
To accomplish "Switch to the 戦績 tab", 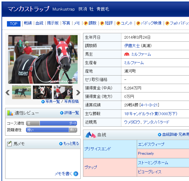I will (28, 23).
